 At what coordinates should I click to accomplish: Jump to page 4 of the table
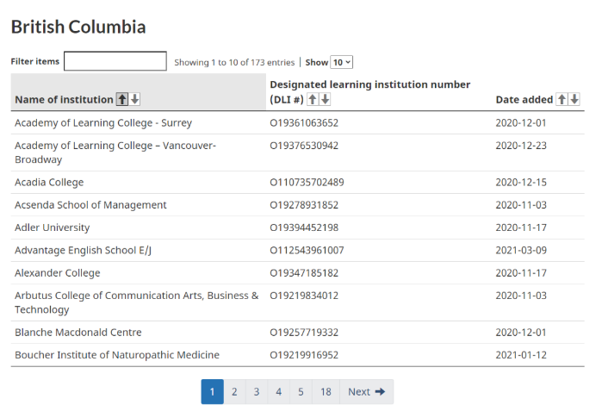279,392
